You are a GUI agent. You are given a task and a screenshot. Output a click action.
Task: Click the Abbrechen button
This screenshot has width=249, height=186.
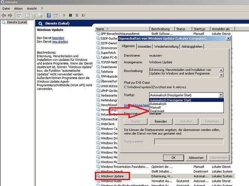click(x=196, y=158)
